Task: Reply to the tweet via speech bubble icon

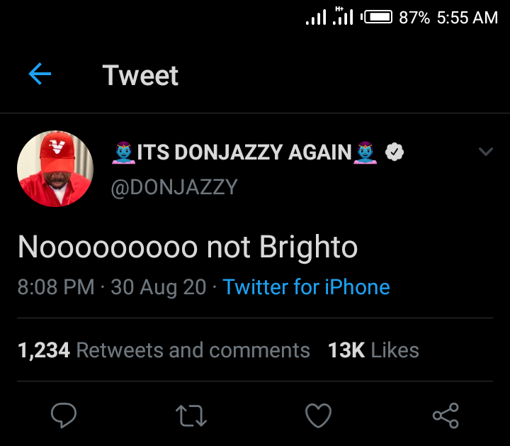Action: (x=64, y=416)
